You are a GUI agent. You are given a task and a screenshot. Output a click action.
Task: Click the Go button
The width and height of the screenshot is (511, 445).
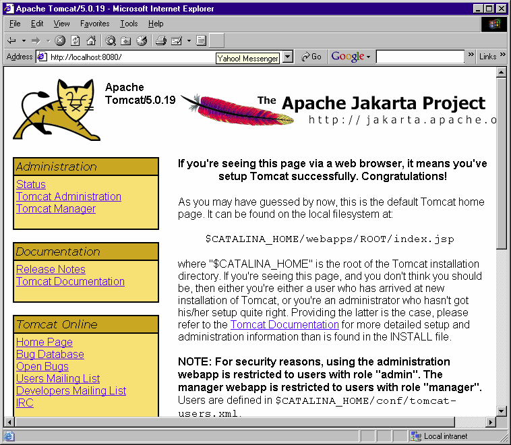pos(311,57)
